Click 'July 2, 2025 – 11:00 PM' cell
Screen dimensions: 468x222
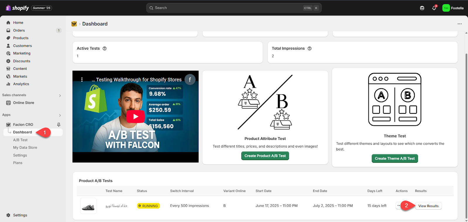click(333, 206)
